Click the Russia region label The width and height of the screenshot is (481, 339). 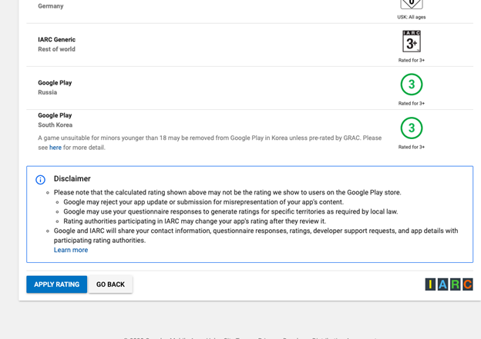tap(48, 92)
